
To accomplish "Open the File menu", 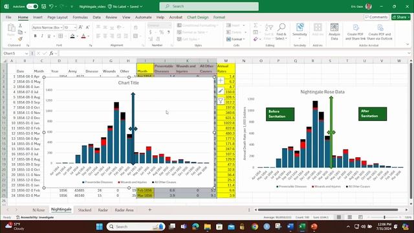I will coord(8,17).
